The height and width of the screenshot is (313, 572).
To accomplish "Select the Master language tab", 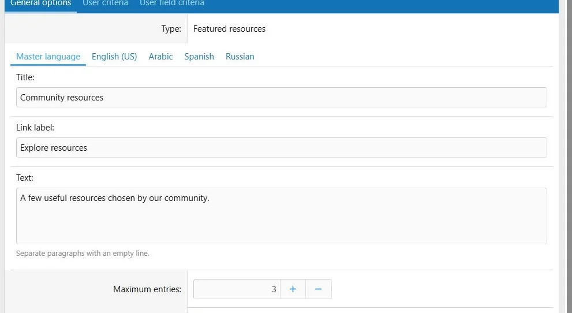I will click(48, 57).
